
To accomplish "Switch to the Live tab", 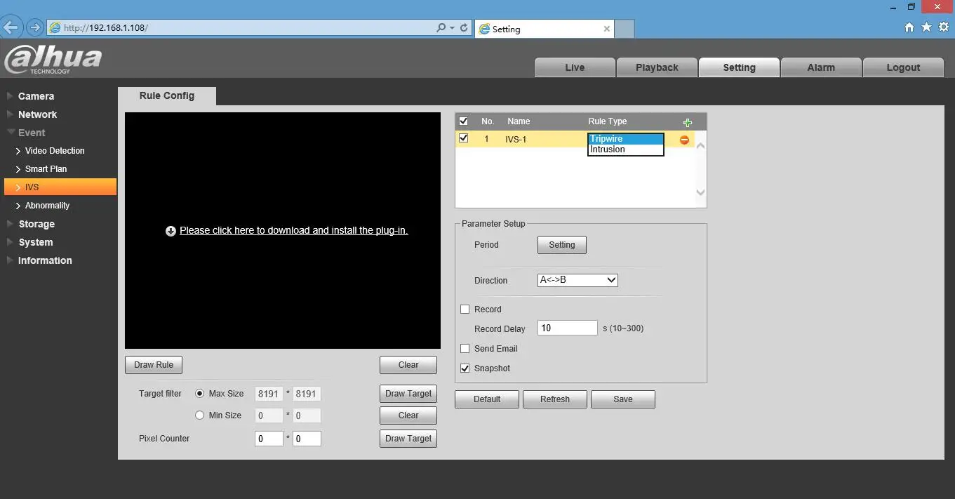I will pos(575,67).
